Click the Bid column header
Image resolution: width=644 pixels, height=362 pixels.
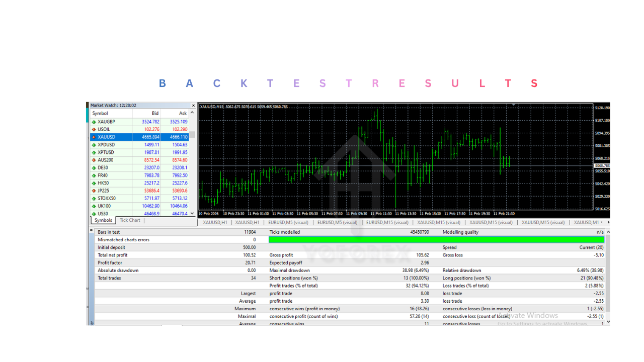tap(155, 113)
